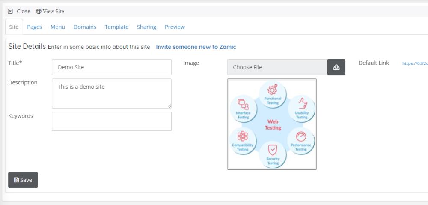Viewport: 428px width, 205px height.
Task: Select the Site tab
Action: click(x=14, y=27)
